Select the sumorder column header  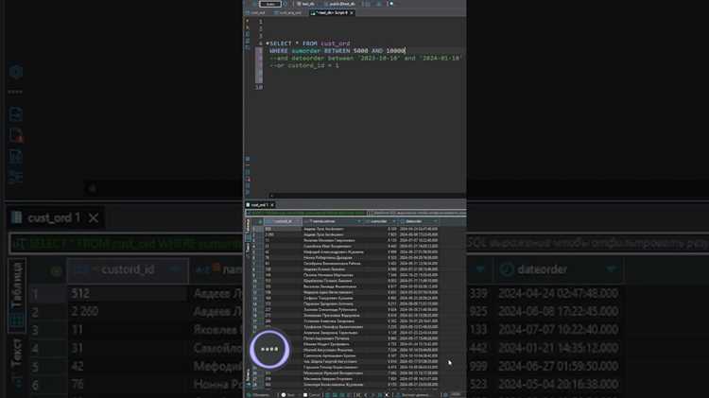pos(380,221)
